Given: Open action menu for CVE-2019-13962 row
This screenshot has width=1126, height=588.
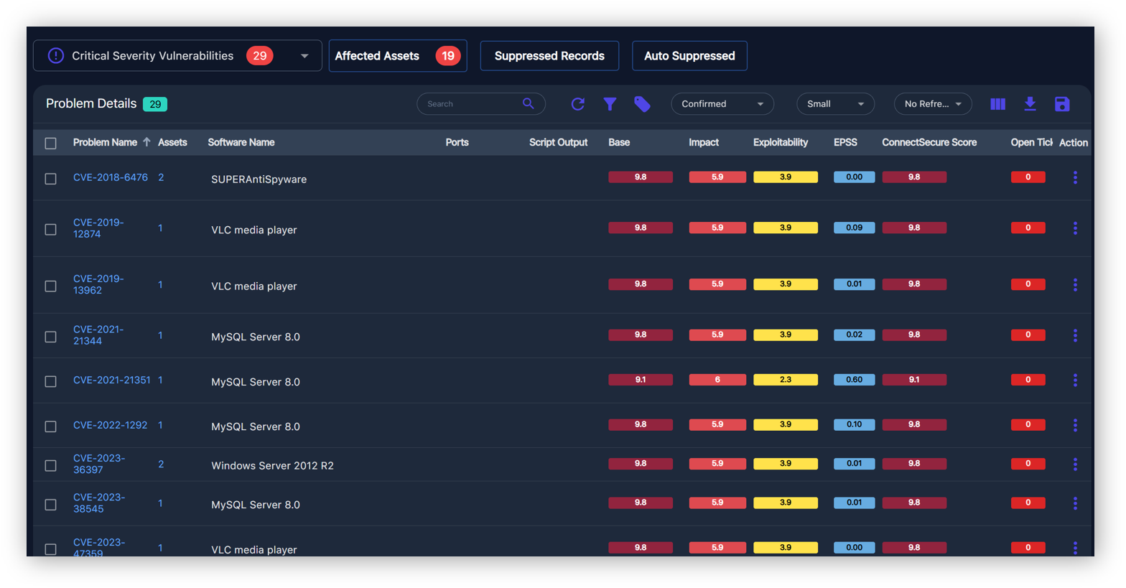Looking at the screenshot, I should click(x=1075, y=285).
